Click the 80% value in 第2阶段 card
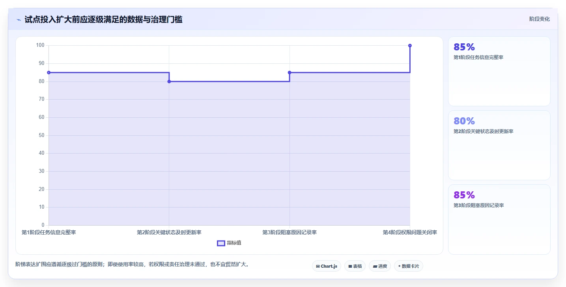Image resolution: width=566 pixels, height=287 pixels. click(x=464, y=121)
